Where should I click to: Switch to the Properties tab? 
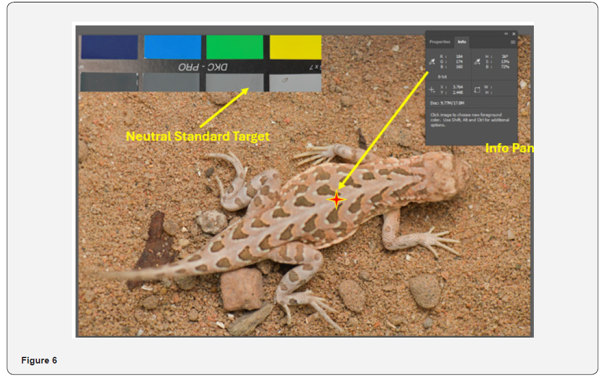coord(440,42)
